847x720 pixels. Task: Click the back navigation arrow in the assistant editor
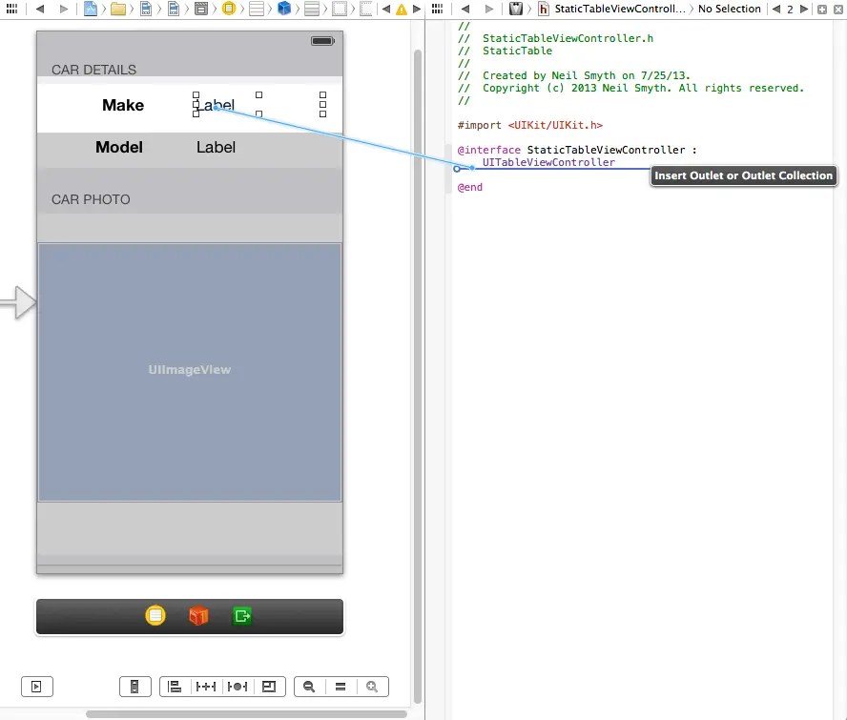click(x=465, y=8)
